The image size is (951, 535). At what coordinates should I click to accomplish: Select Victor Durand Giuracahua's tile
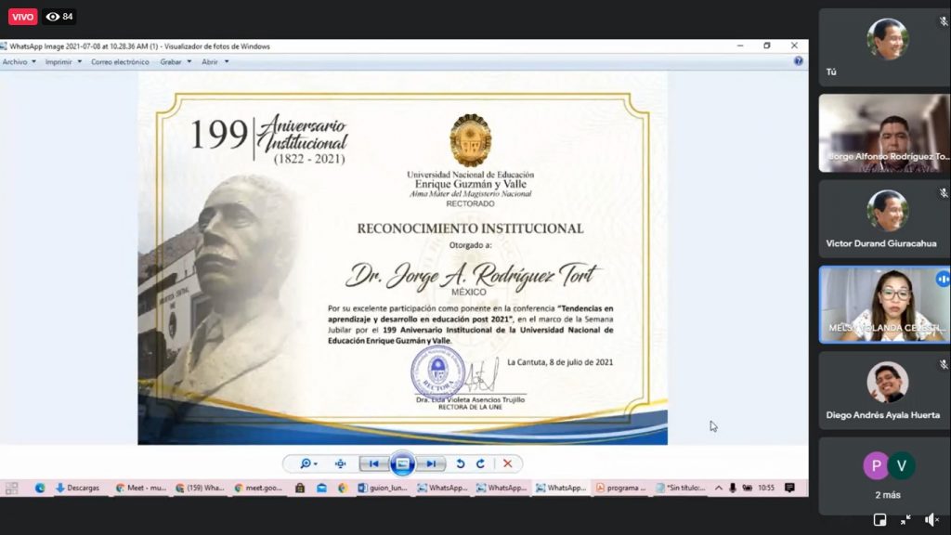pyautogui.click(x=884, y=219)
